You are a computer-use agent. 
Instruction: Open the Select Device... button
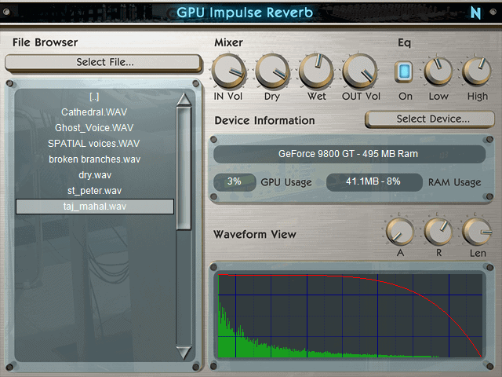click(430, 119)
